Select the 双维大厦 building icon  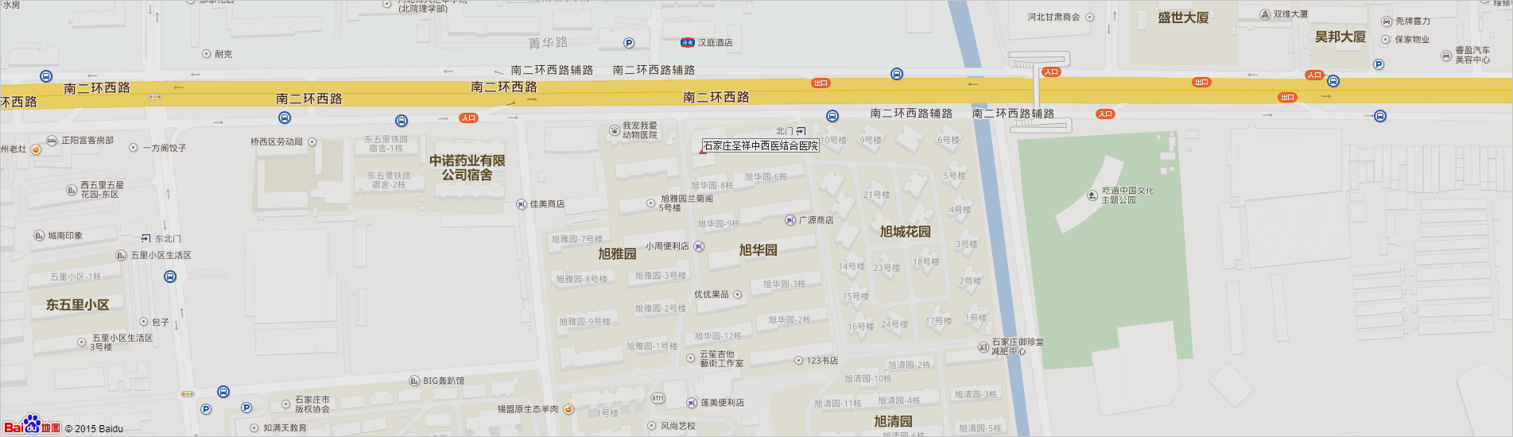tap(1265, 14)
